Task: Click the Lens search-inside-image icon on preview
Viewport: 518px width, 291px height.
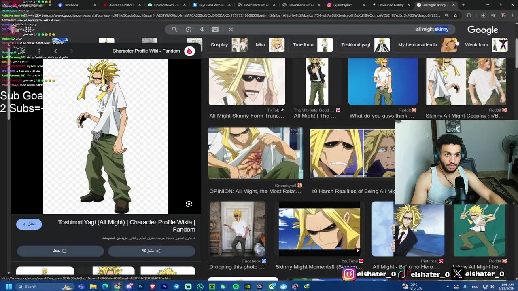Action: click(x=189, y=204)
